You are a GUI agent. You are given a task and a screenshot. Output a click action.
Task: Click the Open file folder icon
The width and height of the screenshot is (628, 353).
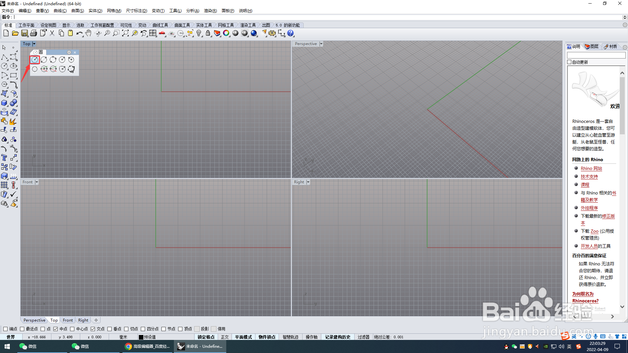(x=15, y=33)
